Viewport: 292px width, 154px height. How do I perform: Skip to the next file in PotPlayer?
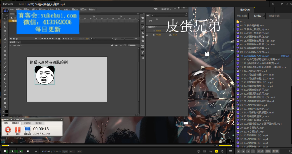pyautogui.click(x=28, y=151)
